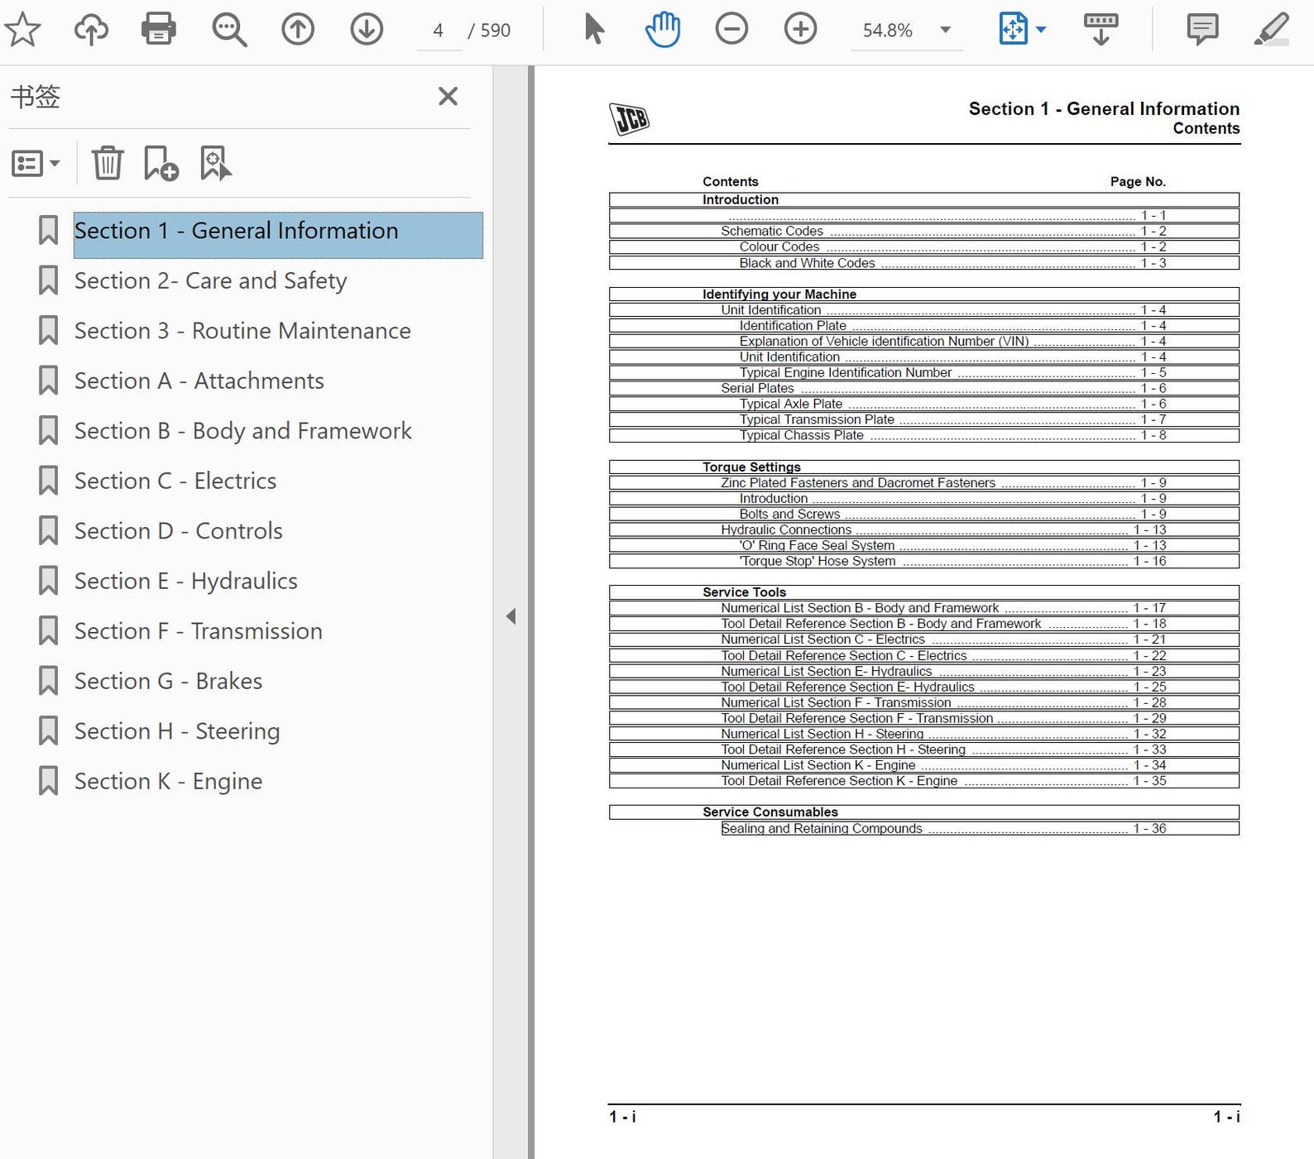Select the hand pan tool
Viewport: 1314px width, 1159px height.
663,30
